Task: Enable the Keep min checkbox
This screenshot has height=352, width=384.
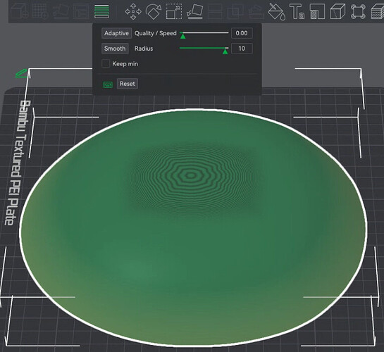Action: tap(106, 63)
